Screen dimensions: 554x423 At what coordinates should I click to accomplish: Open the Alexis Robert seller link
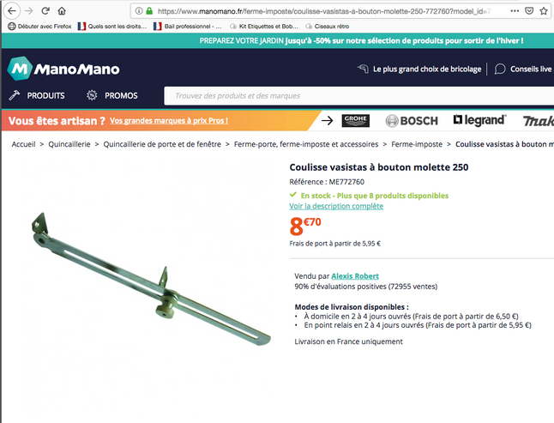click(355, 276)
